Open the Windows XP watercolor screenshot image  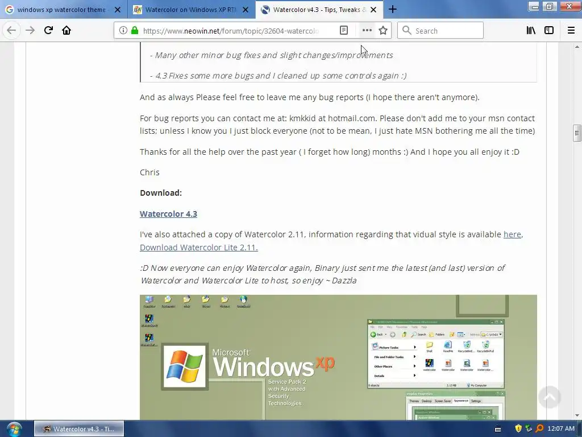tap(338, 357)
